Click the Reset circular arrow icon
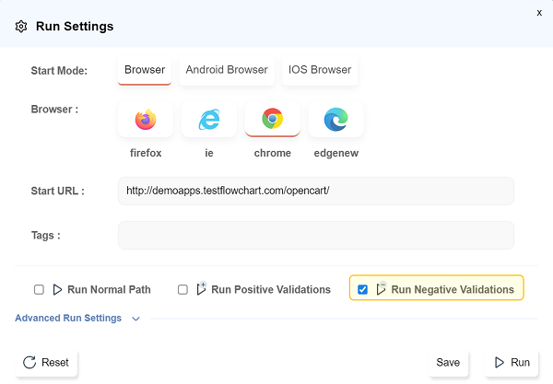The width and height of the screenshot is (553, 384). (x=29, y=363)
